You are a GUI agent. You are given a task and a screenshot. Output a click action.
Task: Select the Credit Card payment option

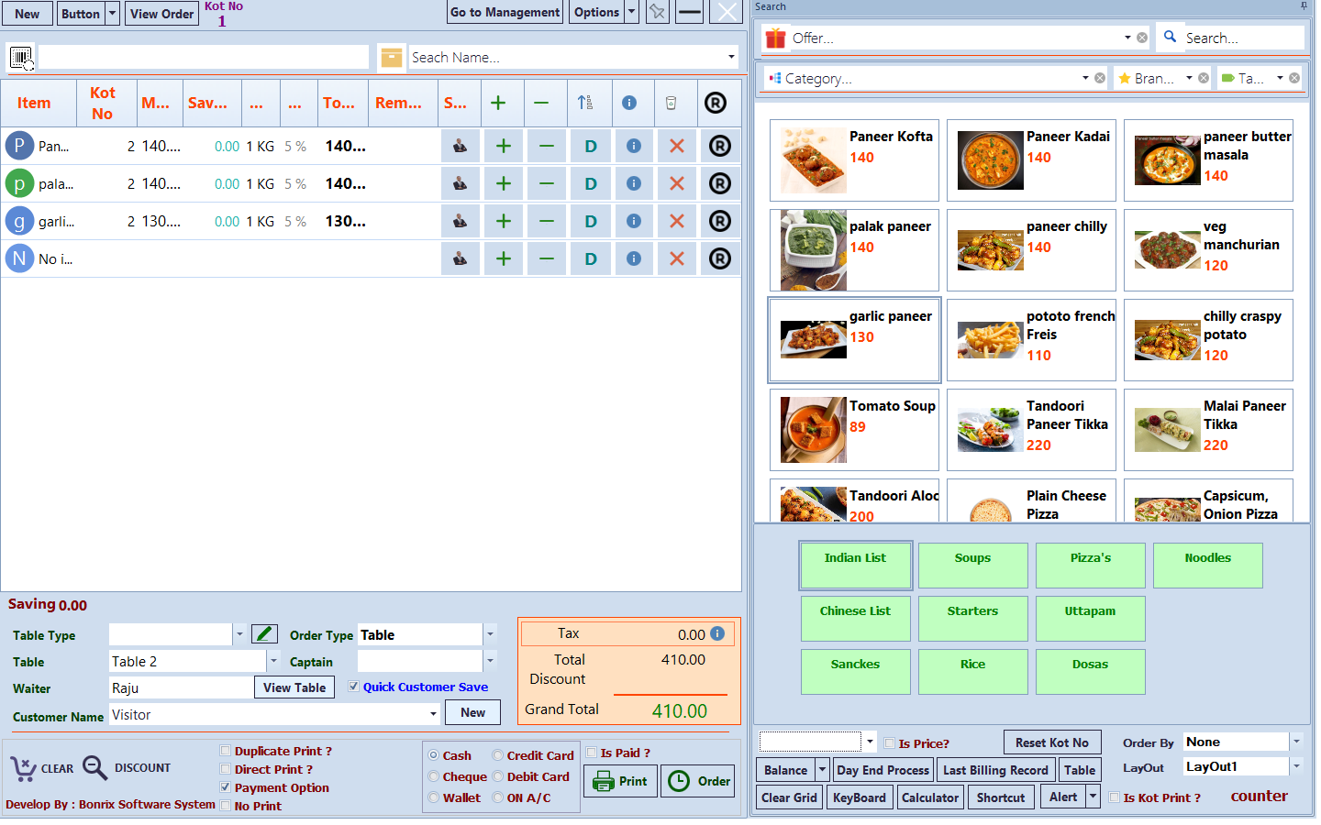(x=498, y=755)
